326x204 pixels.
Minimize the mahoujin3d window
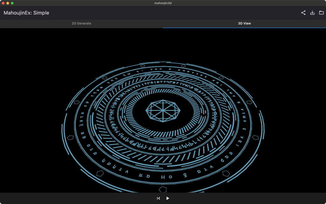[8, 3]
